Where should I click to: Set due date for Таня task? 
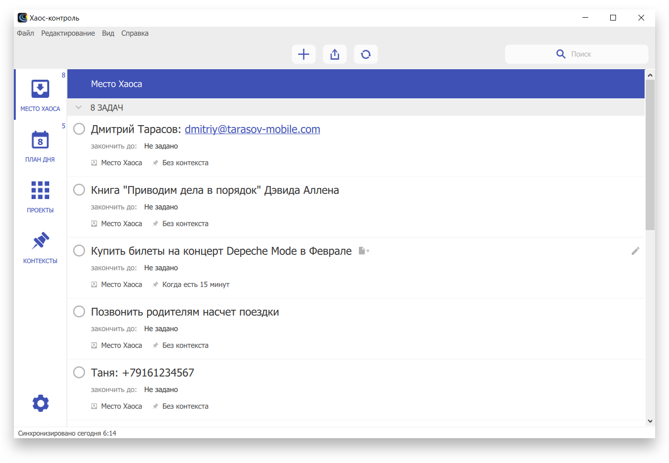(x=161, y=389)
